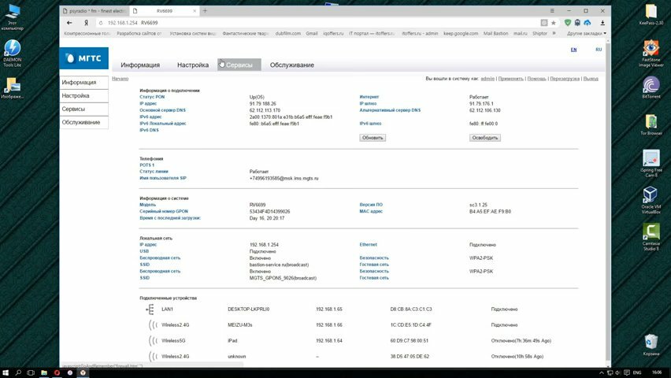
Task: Click the LAN1 wired device icon
Action: tap(150, 309)
